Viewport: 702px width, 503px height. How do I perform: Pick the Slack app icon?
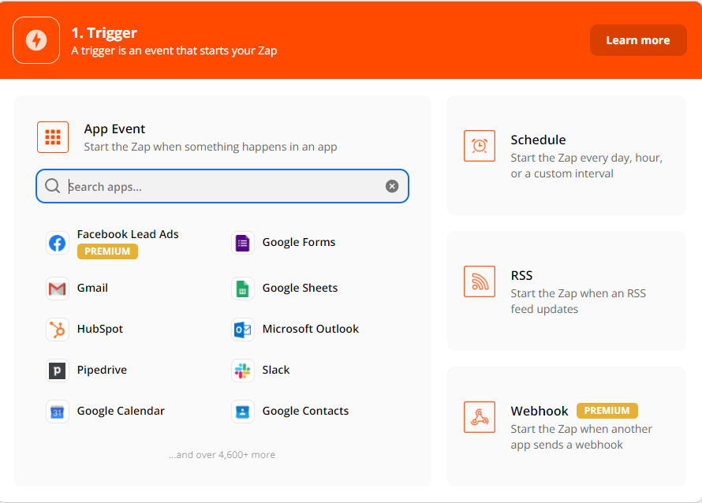[x=243, y=371]
